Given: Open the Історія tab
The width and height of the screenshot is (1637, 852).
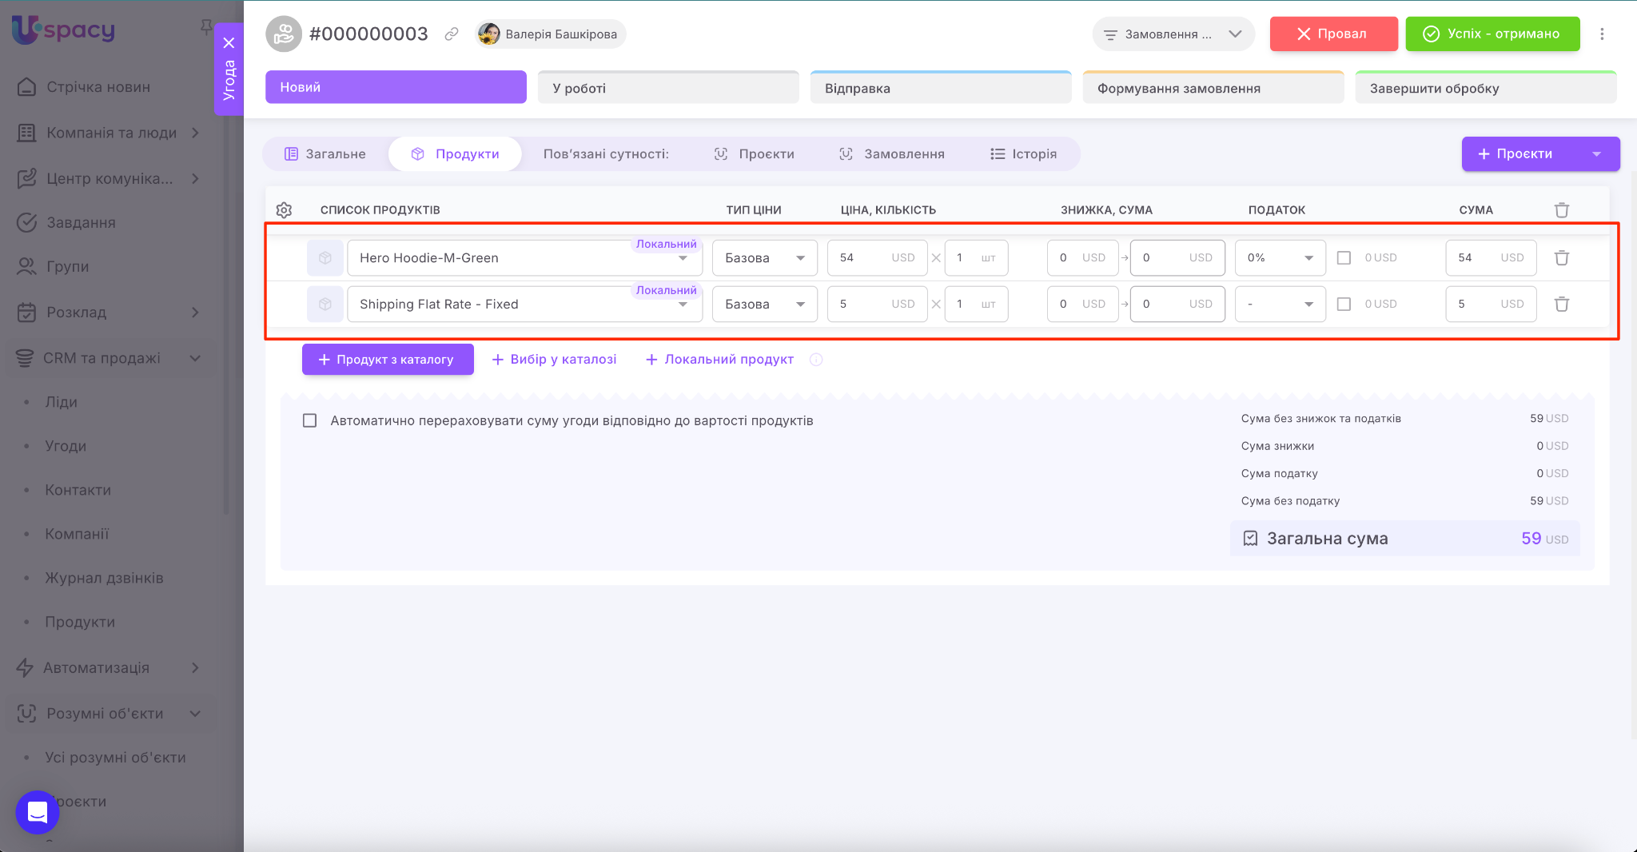Looking at the screenshot, I should click(1023, 154).
